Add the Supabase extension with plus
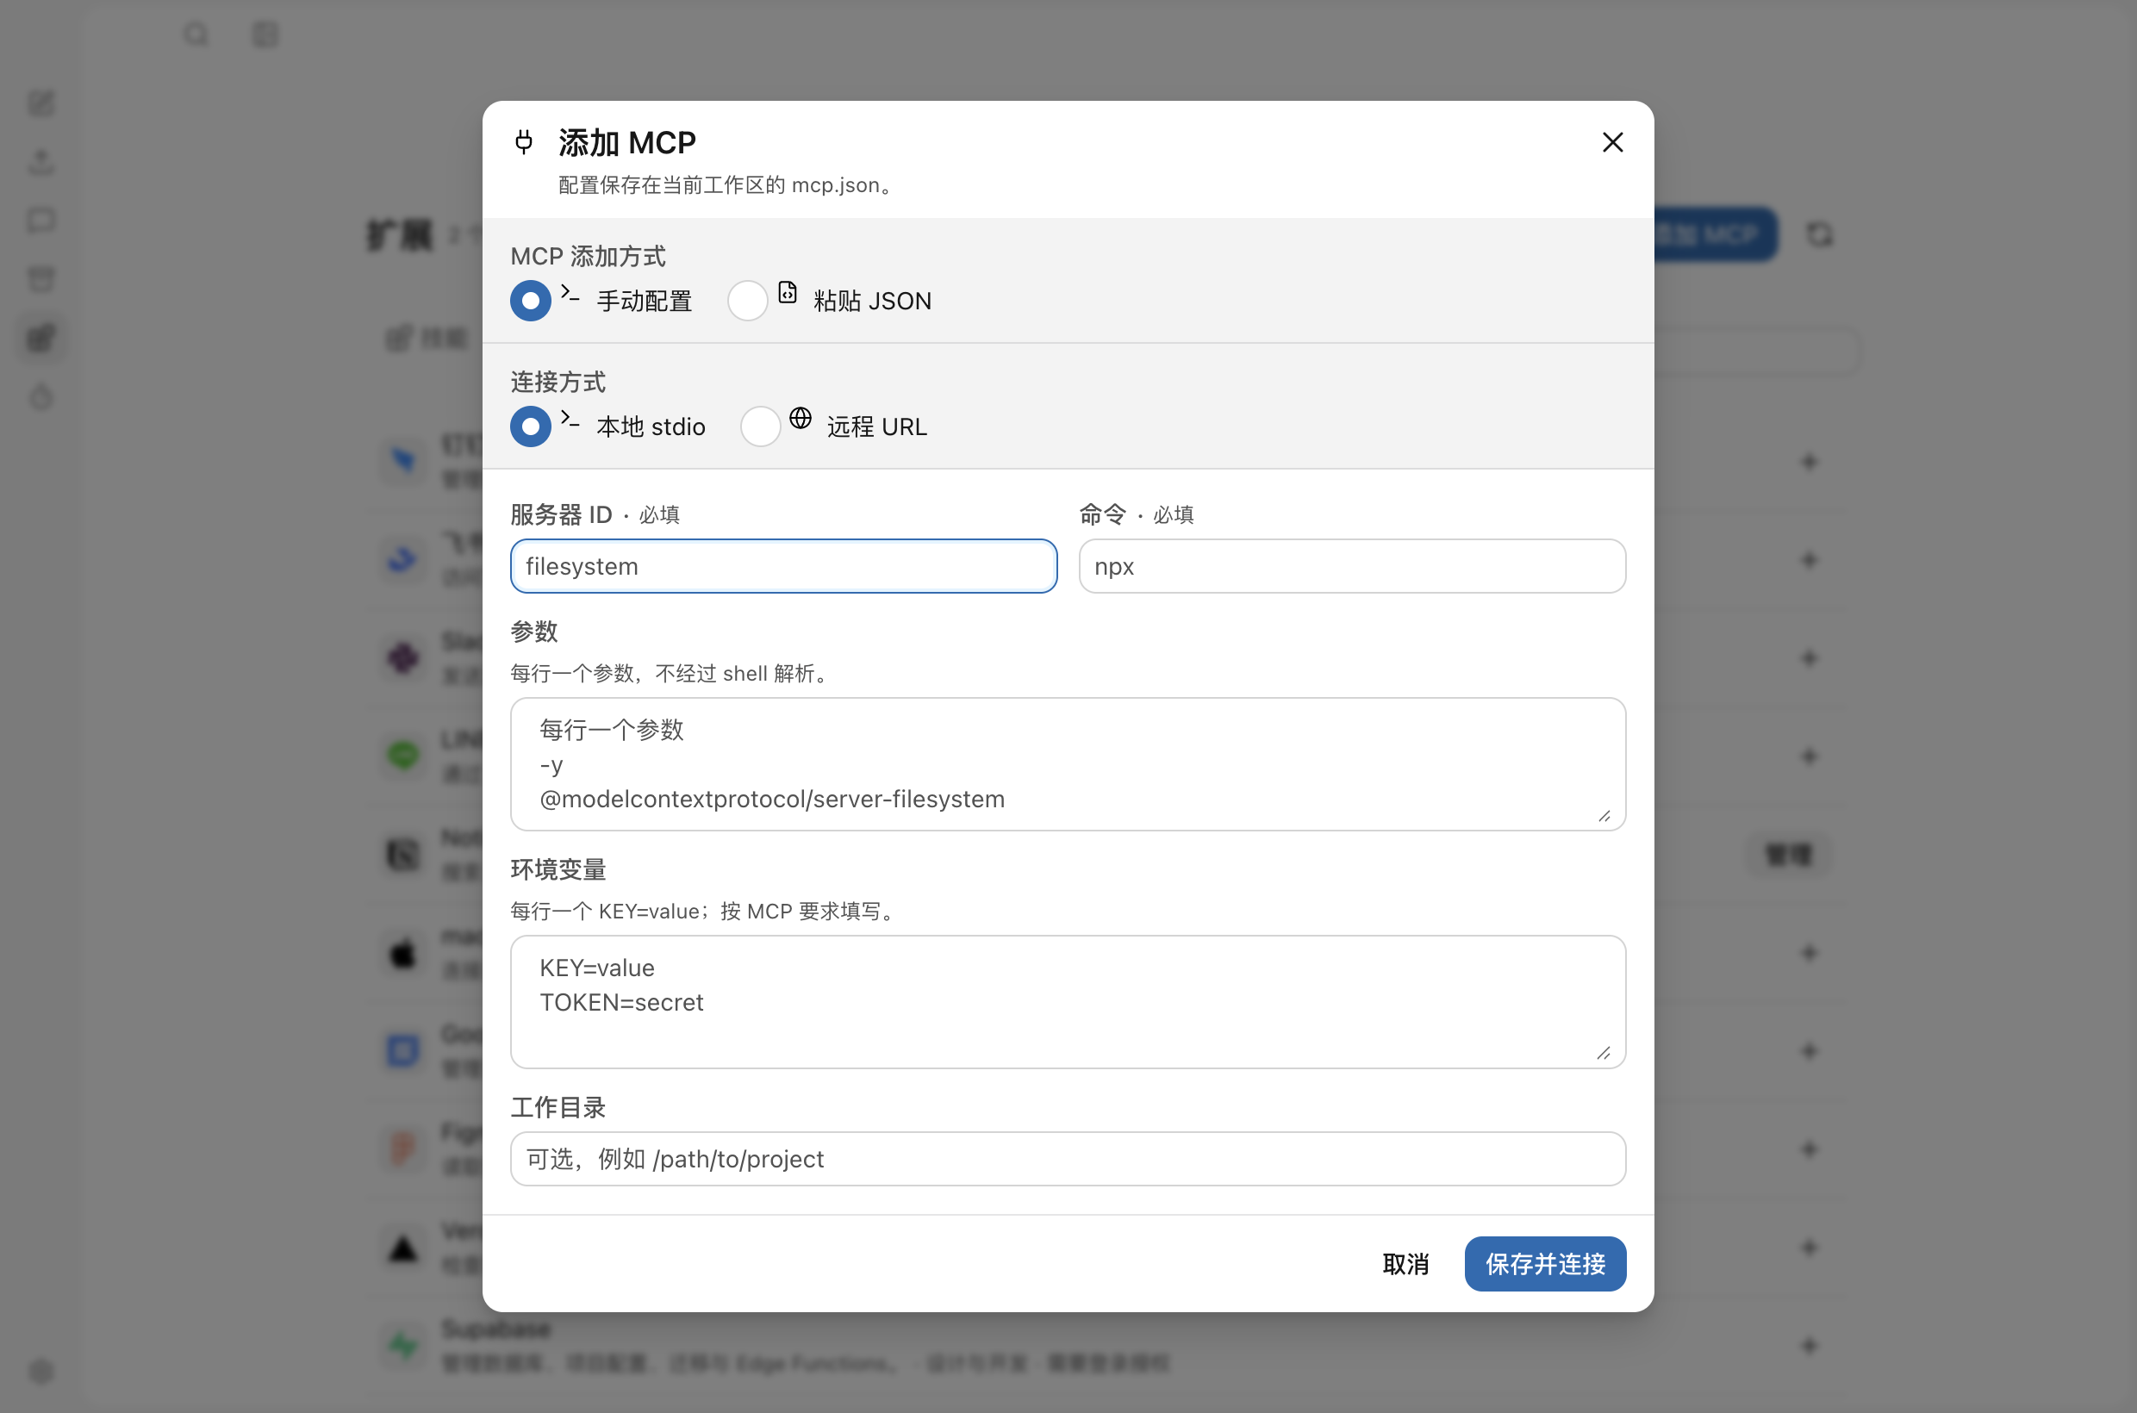The height and width of the screenshot is (1413, 2137). 1809,1346
